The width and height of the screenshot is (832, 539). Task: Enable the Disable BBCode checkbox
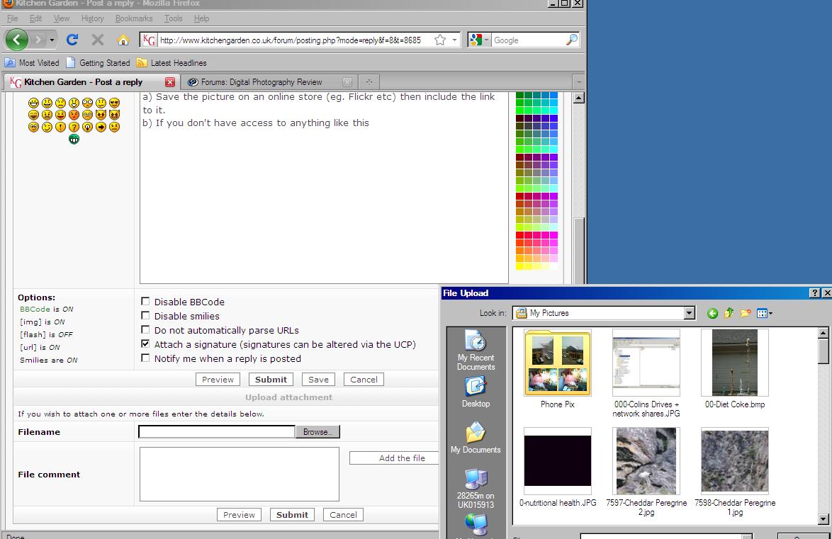(x=145, y=302)
